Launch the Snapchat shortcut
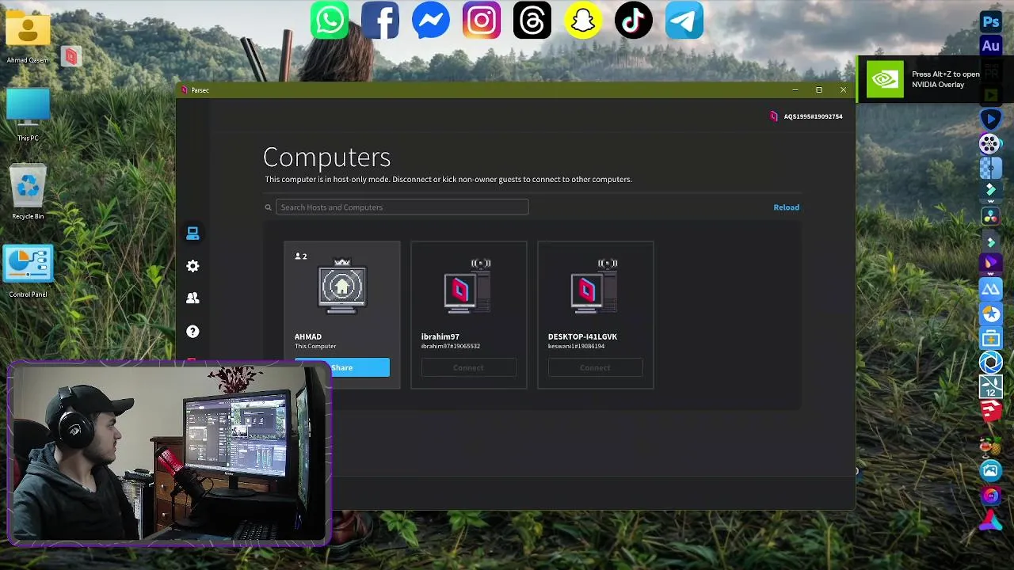1014x570 pixels. pos(583,21)
